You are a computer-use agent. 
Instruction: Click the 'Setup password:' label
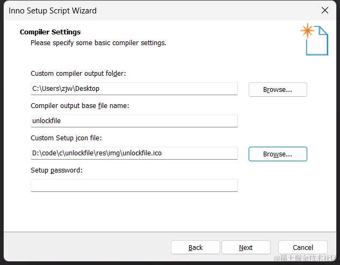click(56, 170)
